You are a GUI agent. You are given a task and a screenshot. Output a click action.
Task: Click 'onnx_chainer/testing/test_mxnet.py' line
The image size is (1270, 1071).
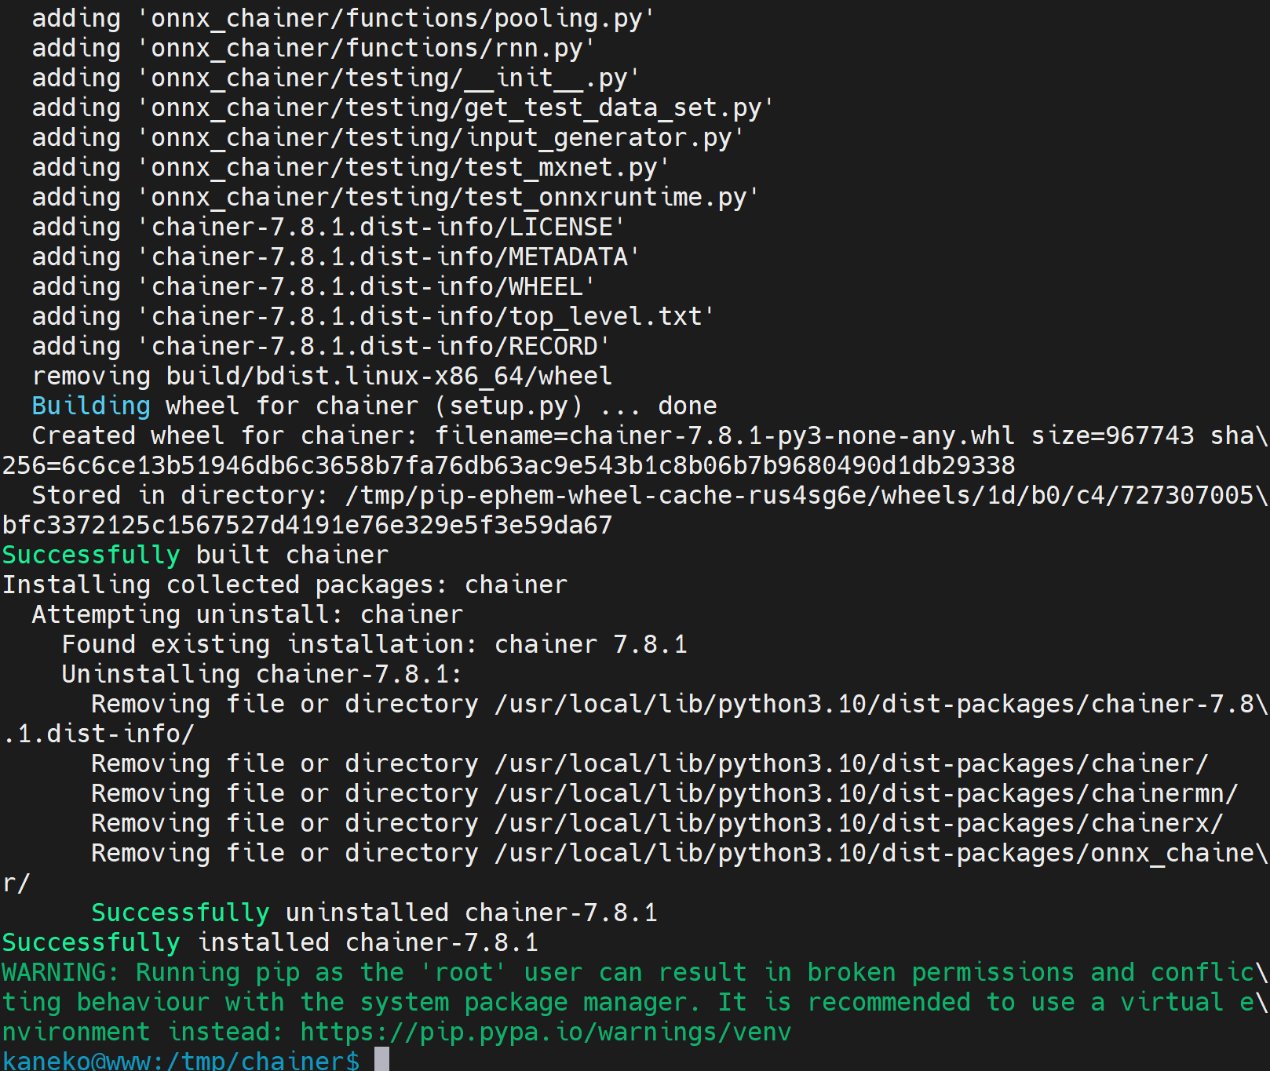(351, 166)
